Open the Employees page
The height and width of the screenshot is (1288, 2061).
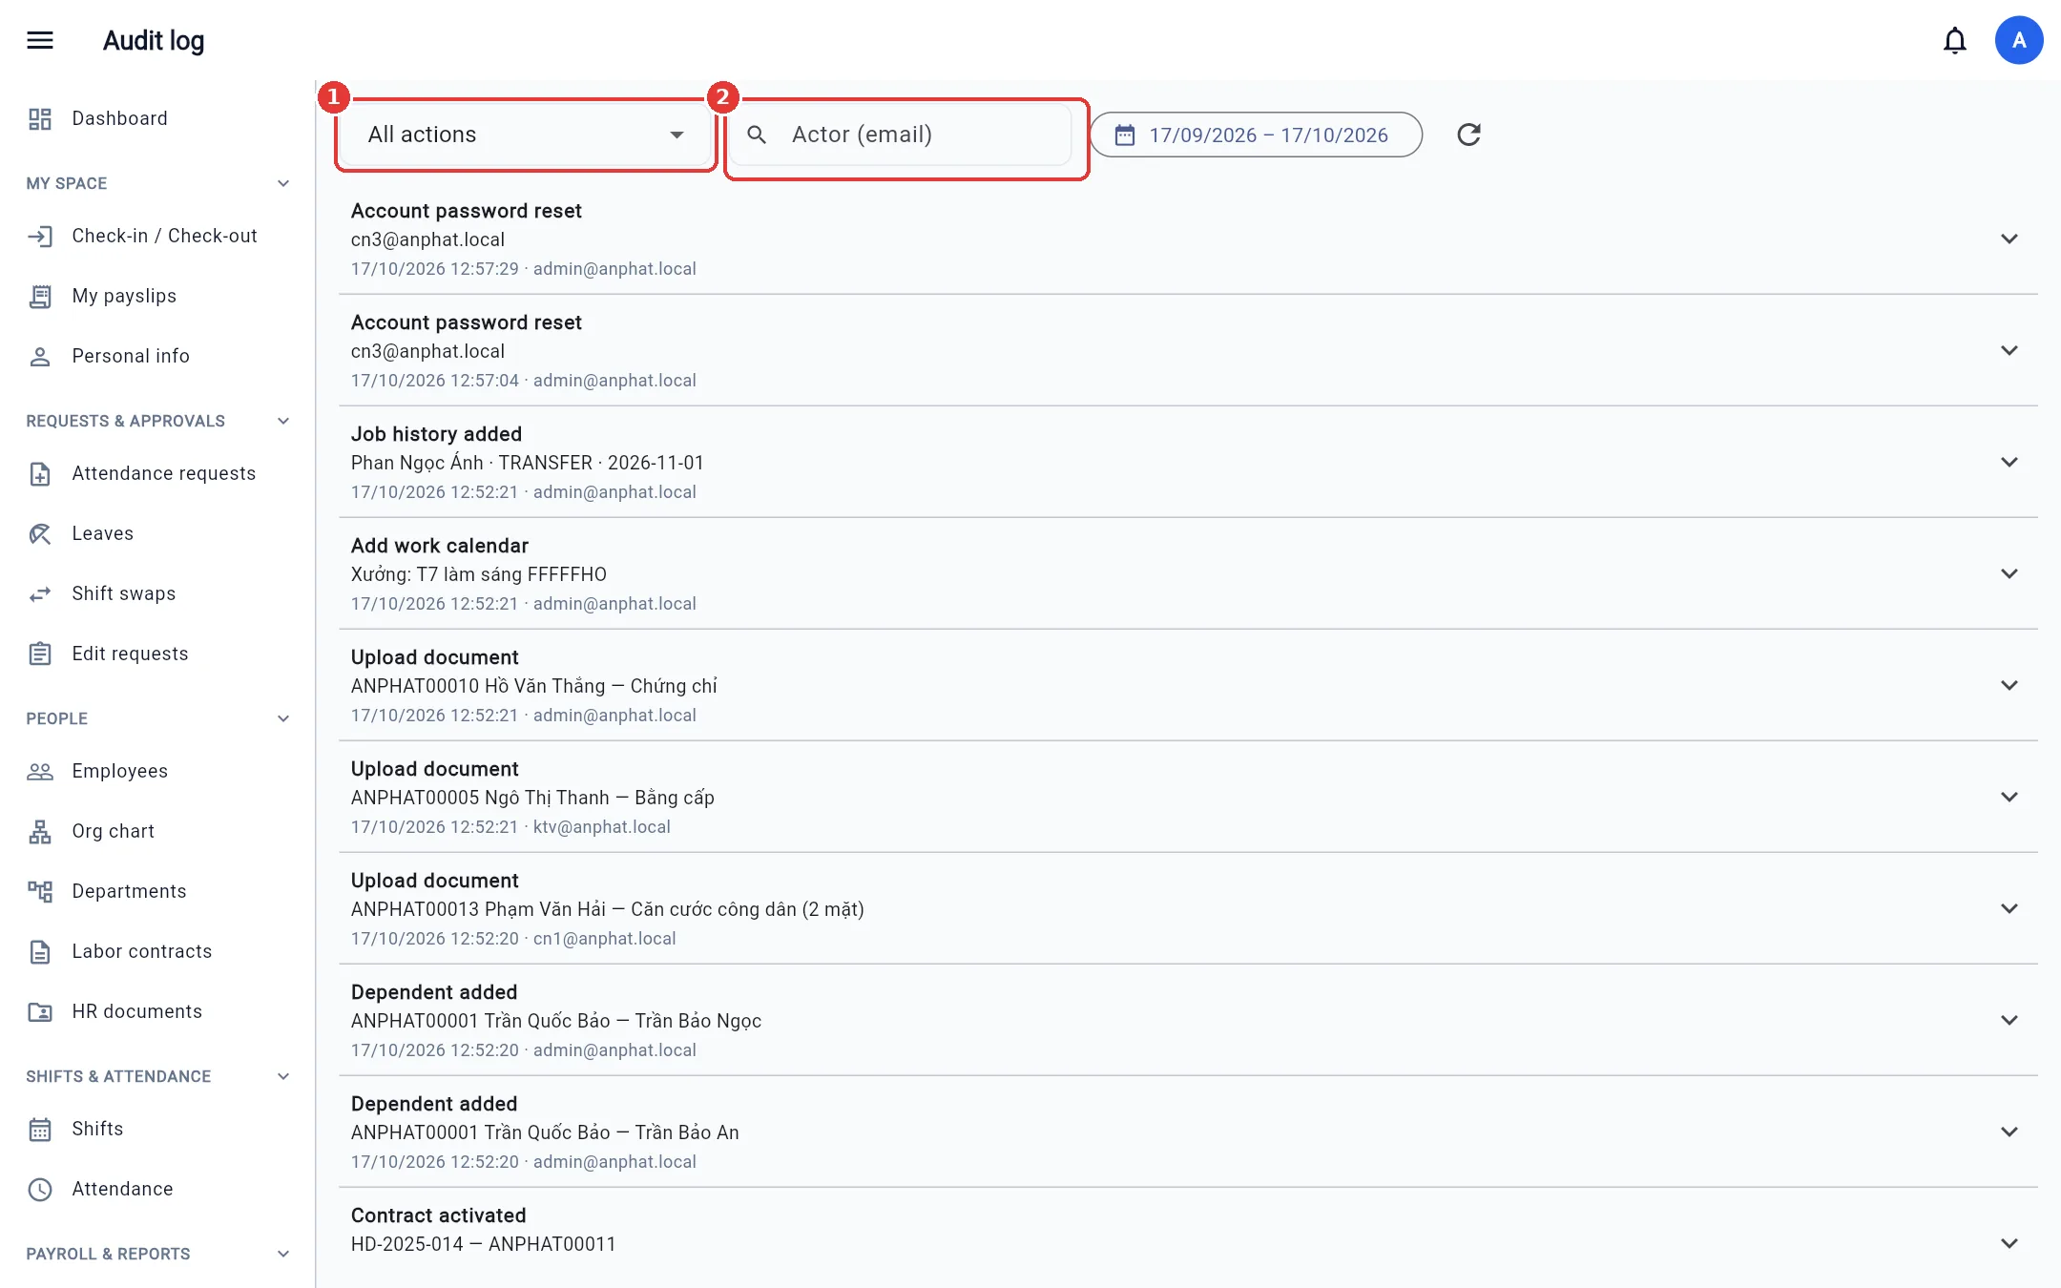157,771
